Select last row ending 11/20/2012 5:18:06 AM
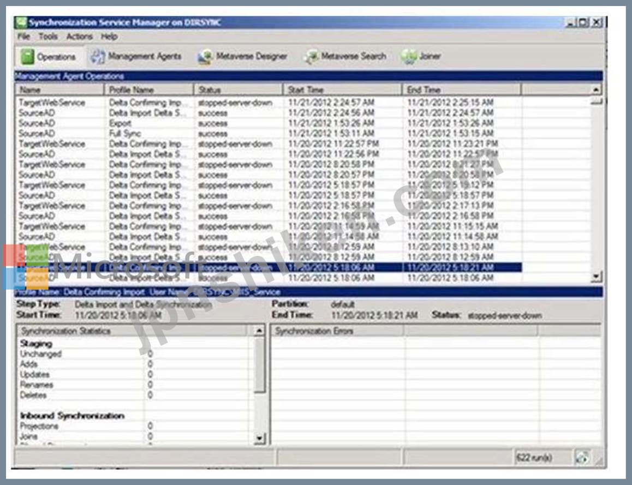 269,278
